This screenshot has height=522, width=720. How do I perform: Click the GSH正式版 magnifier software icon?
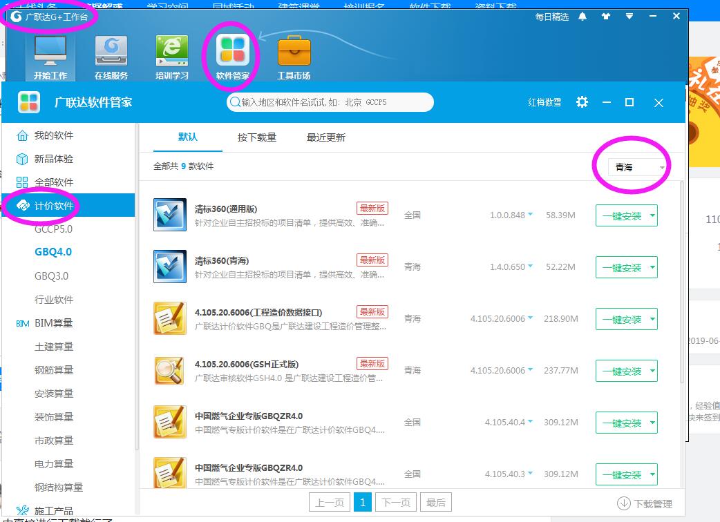(170, 370)
